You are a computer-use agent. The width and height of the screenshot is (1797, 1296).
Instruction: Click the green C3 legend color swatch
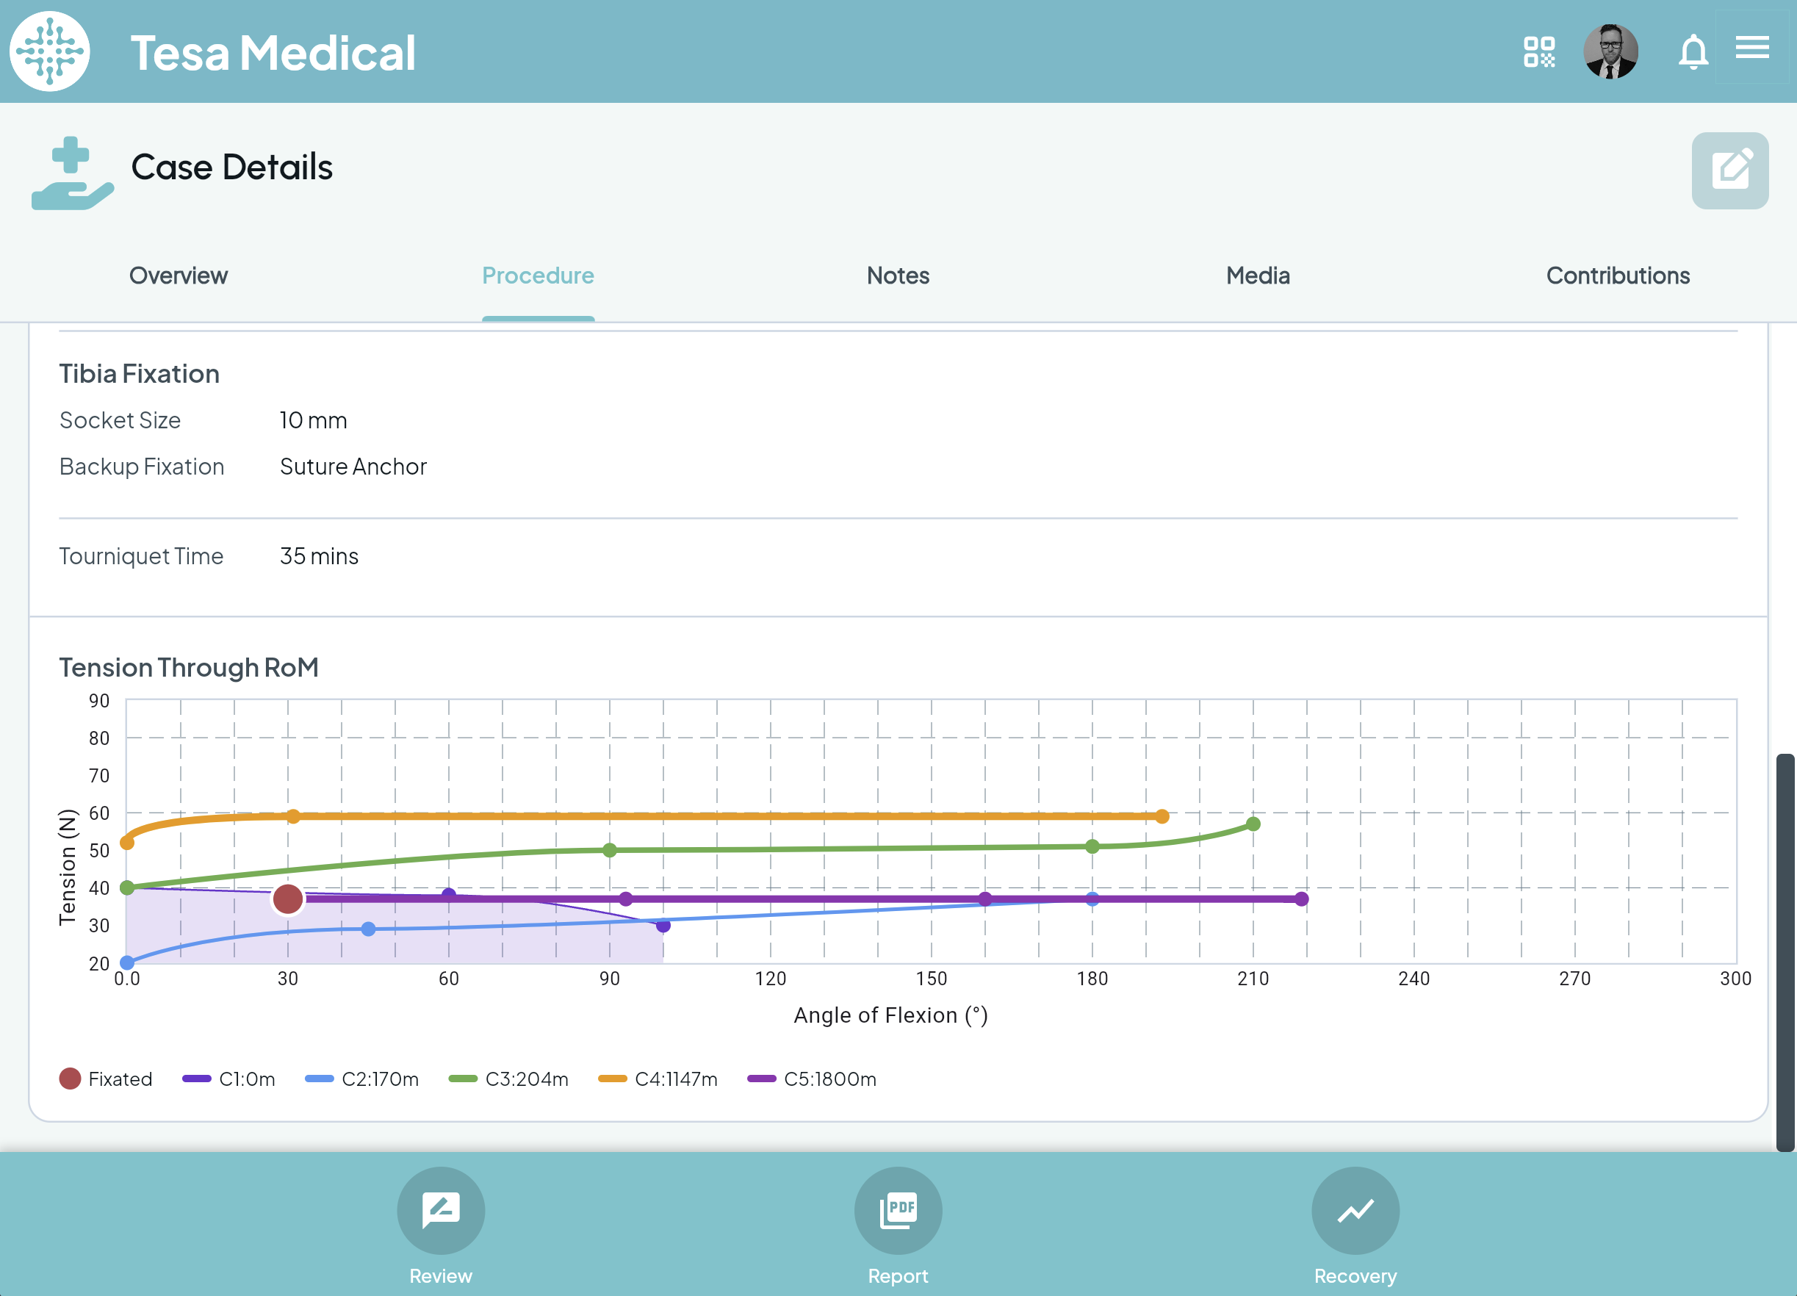[x=463, y=1079]
